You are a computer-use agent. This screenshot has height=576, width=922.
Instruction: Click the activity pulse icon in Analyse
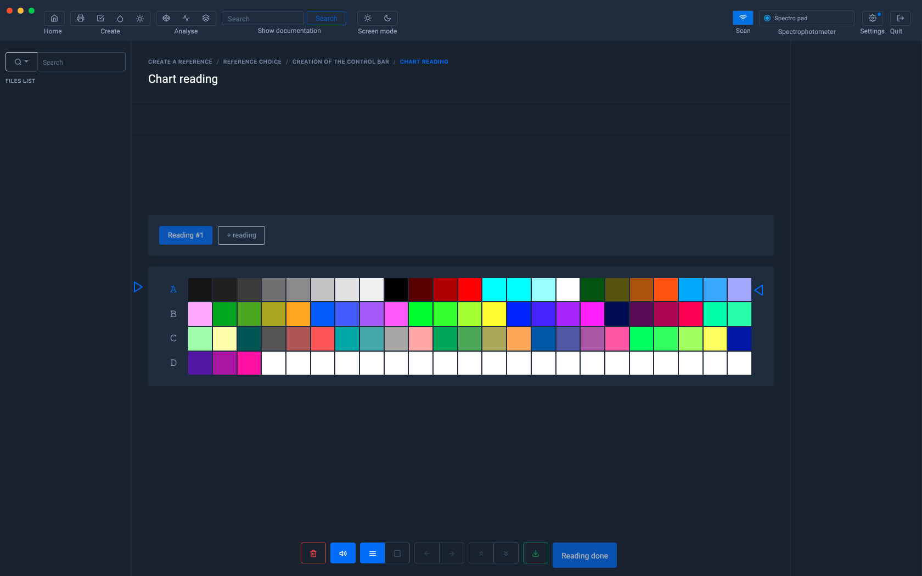(x=186, y=18)
